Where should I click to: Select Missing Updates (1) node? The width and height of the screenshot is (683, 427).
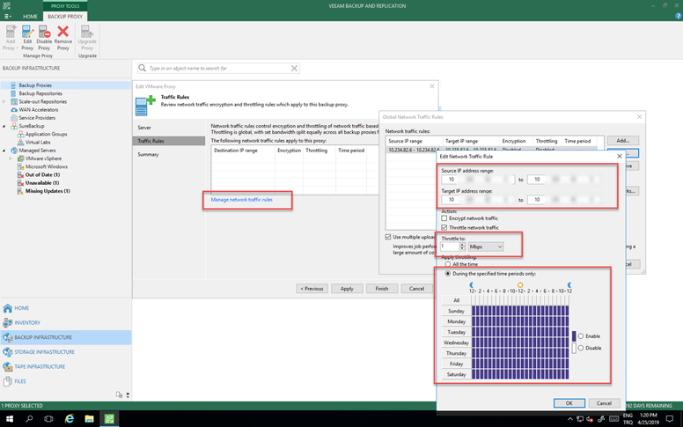tap(48, 191)
